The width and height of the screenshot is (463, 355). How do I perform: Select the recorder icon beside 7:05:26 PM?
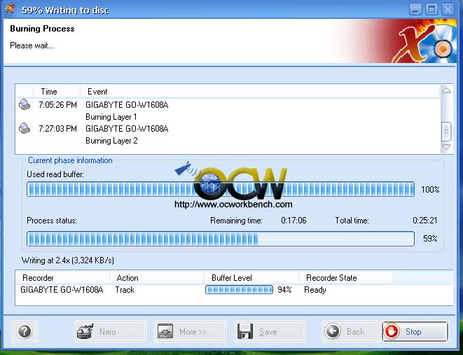tap(25, 105)
